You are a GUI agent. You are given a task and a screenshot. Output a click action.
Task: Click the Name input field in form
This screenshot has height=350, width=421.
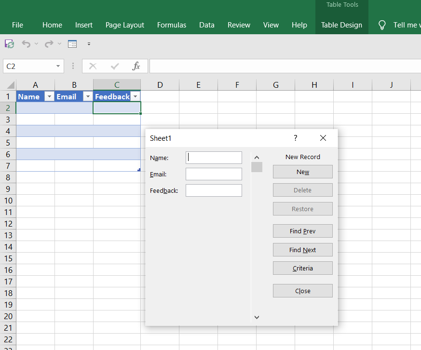pyautogui.click(x=214, y=158)
